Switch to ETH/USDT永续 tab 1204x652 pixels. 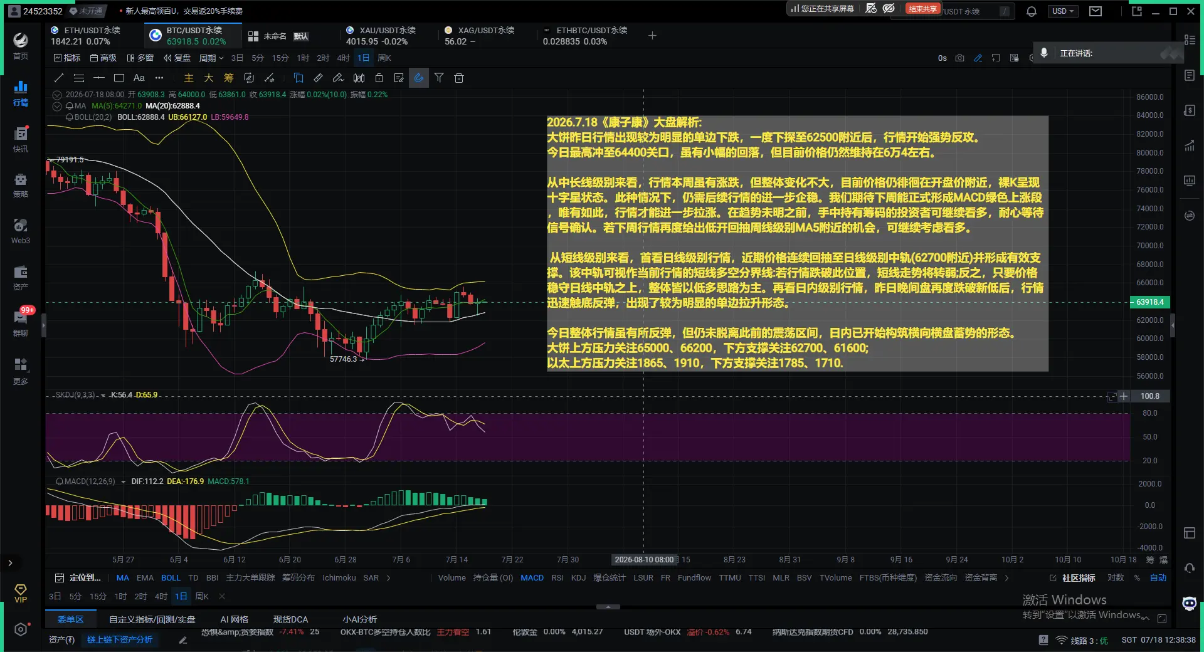92,36
